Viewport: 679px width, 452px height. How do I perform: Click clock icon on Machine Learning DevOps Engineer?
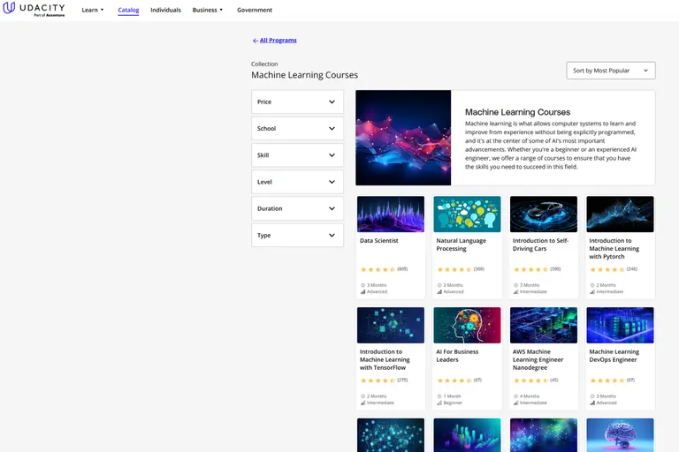click(592, 396)
